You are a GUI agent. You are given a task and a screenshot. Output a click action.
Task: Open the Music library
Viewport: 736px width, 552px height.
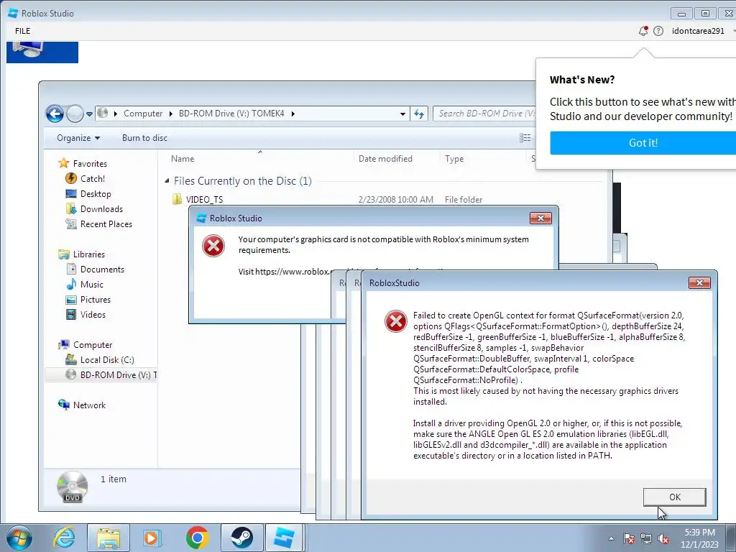[91, 285]
